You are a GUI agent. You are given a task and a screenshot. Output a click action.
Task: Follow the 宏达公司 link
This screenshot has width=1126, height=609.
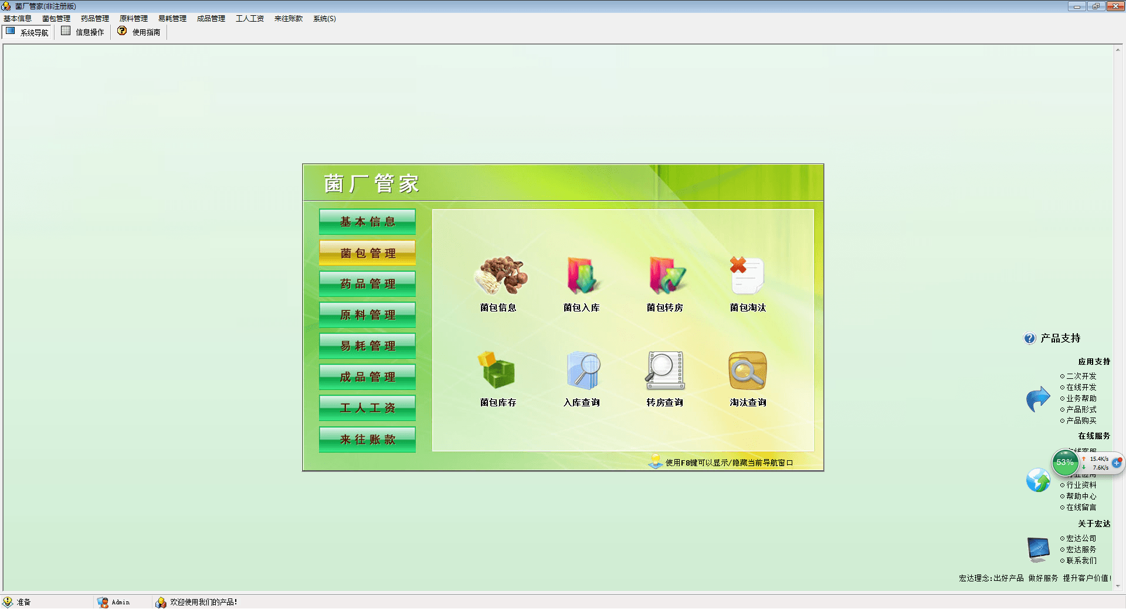pos(1081,538)
